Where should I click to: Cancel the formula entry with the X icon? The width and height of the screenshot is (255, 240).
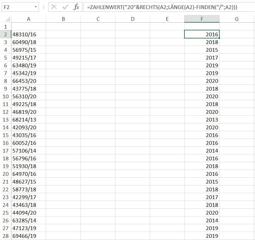point(54,7)
